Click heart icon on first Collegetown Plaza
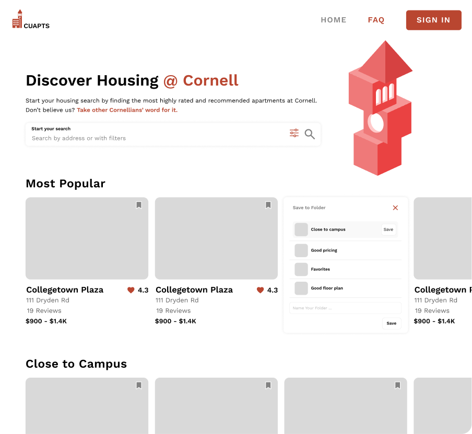The height and width of the screenshot is (434, 472). pos(131,290)
